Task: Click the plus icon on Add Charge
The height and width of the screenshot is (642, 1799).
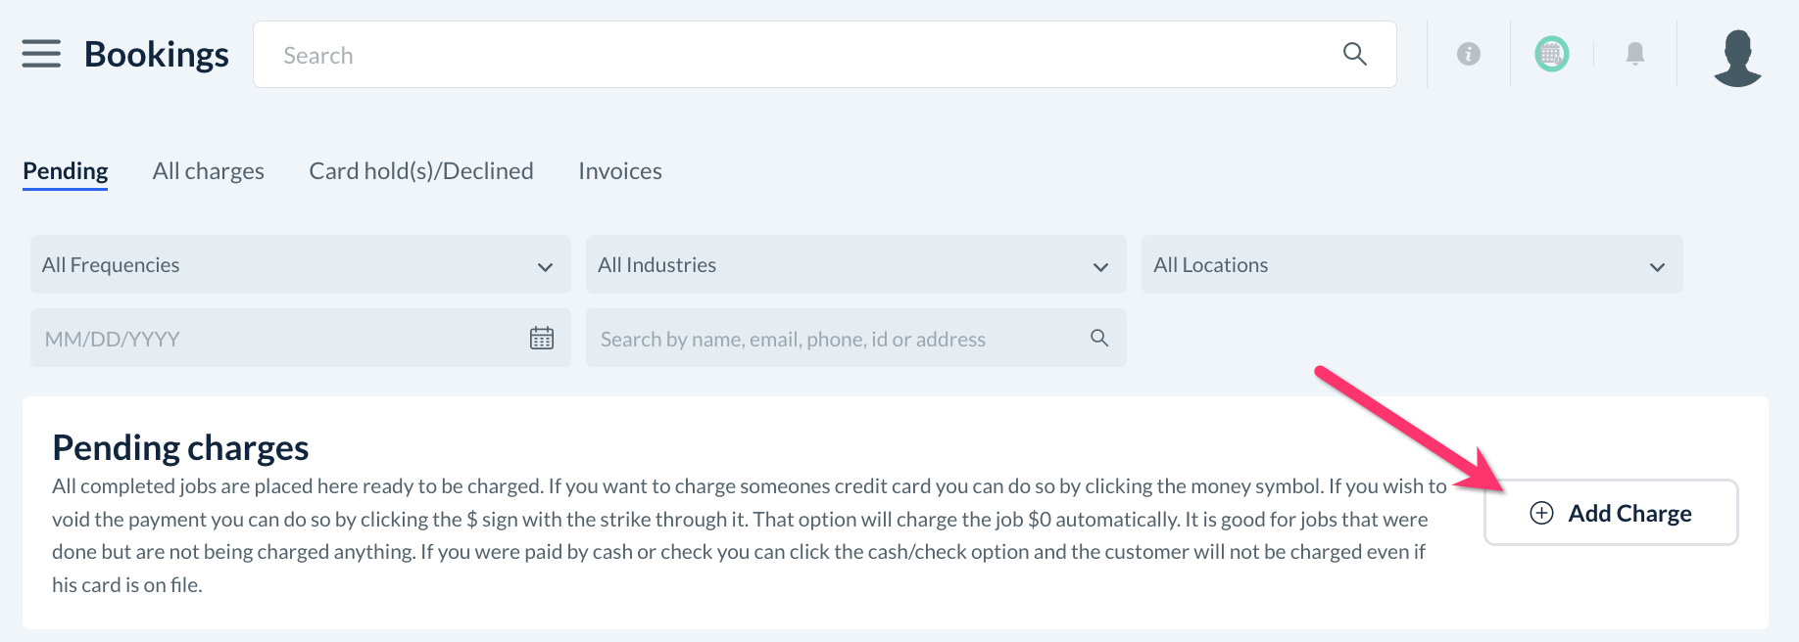Action: [x=1541, y=513]
